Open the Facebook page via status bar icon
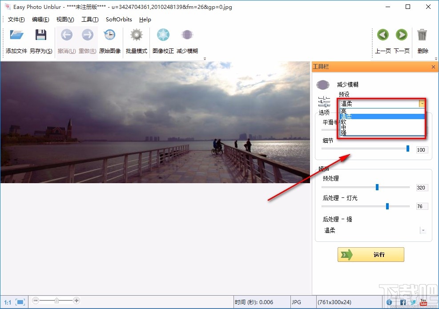 [402, 302]
